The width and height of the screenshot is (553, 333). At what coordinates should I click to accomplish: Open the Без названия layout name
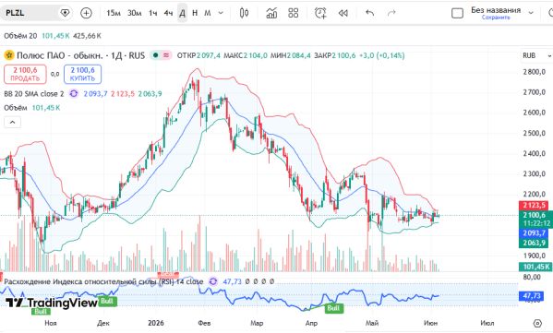(496, 10)
